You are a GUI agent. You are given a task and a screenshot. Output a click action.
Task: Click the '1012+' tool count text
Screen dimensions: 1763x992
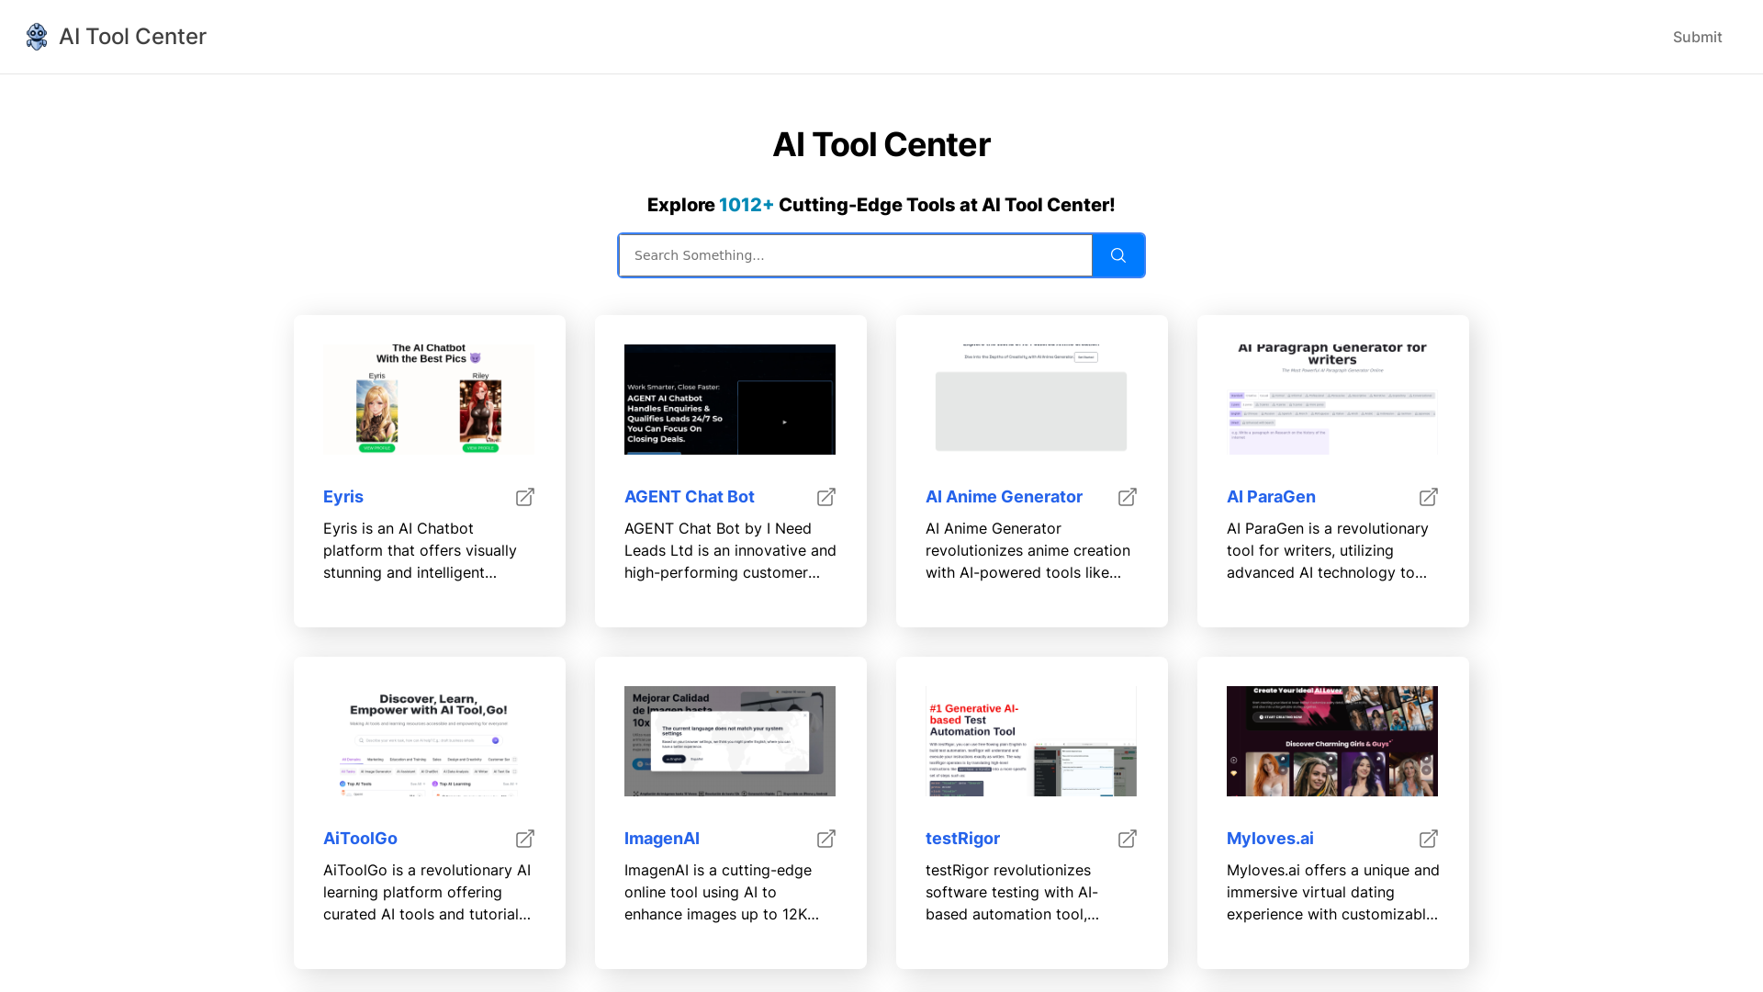(x=746, y=205)
